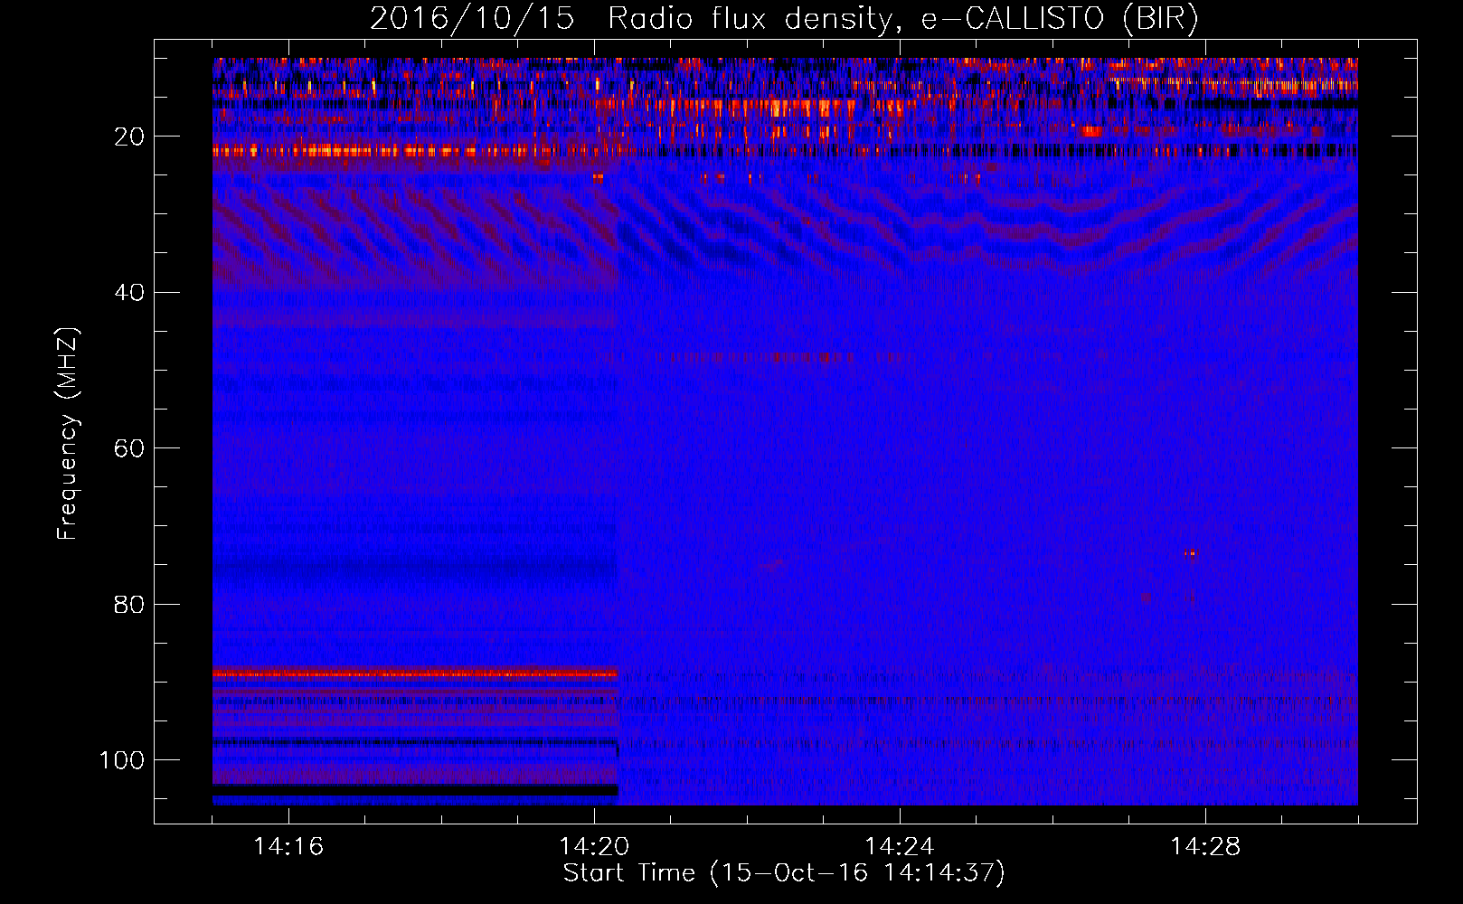Click the 20 MHz frequency tick label

point(129,137)
